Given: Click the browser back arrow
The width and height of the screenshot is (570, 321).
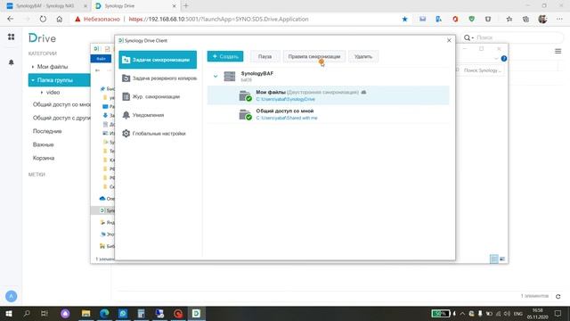Looking at the screenshot, I should (11, 20).
